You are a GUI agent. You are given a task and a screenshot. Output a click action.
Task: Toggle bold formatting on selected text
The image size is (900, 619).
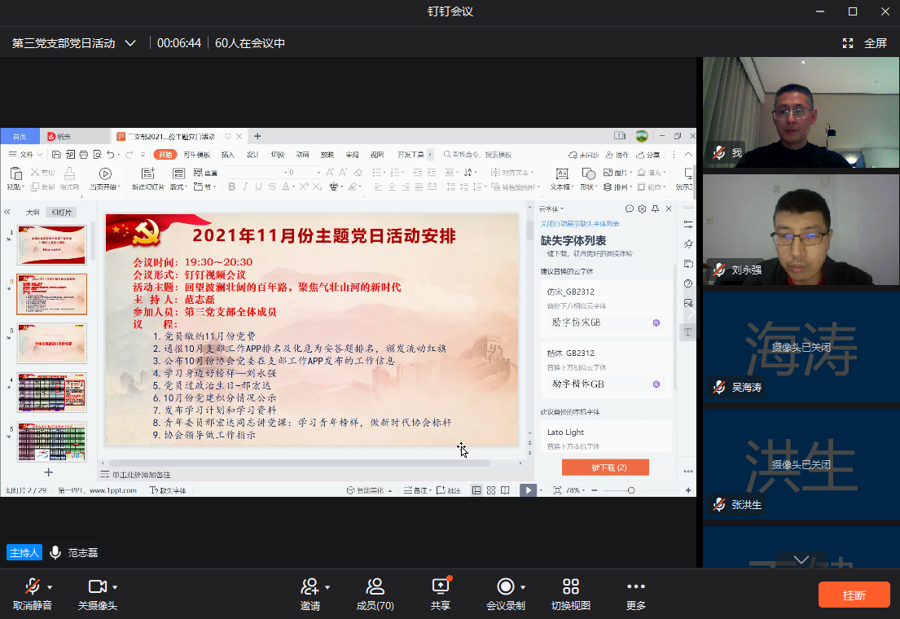[232, 186]
